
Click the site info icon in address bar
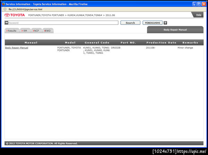point(5,9)
